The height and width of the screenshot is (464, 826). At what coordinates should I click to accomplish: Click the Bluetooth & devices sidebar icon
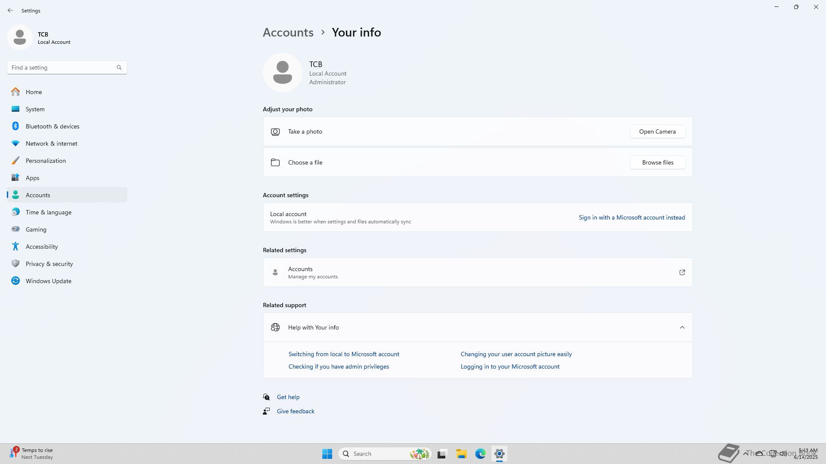point(15,126)
